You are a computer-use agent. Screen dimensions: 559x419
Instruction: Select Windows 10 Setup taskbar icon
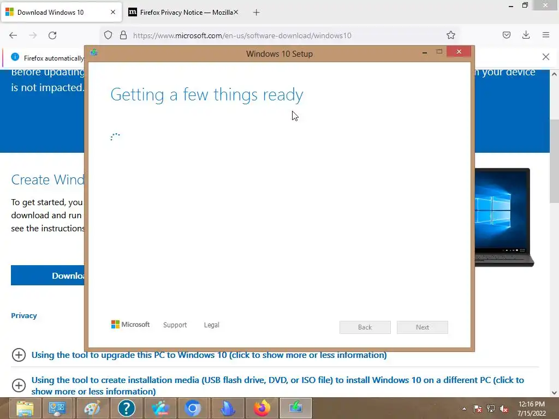[x=296, y=408]
